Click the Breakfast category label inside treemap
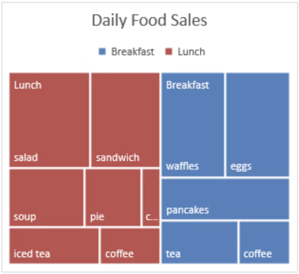The height and width of the screenshot is (274, 299). 187,85
